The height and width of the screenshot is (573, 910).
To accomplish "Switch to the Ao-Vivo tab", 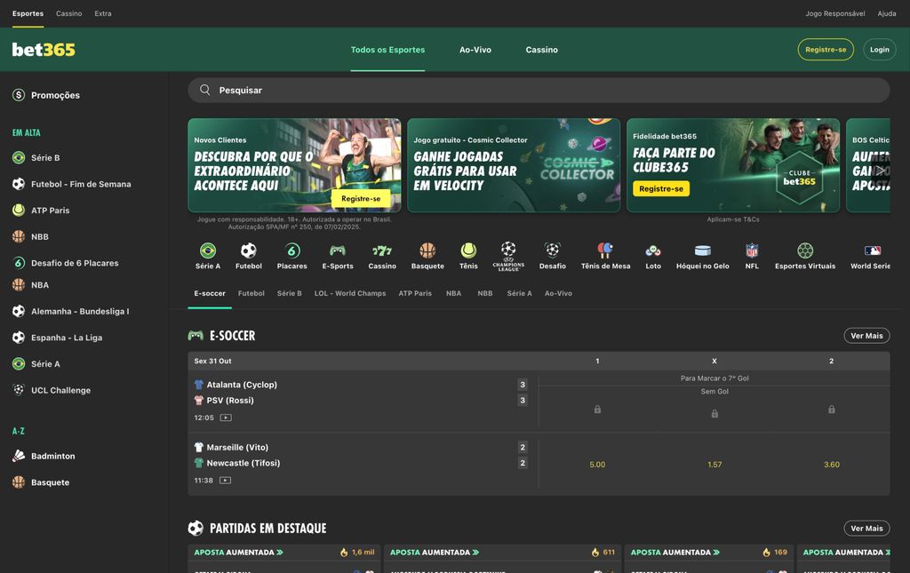I will (475, 50).
